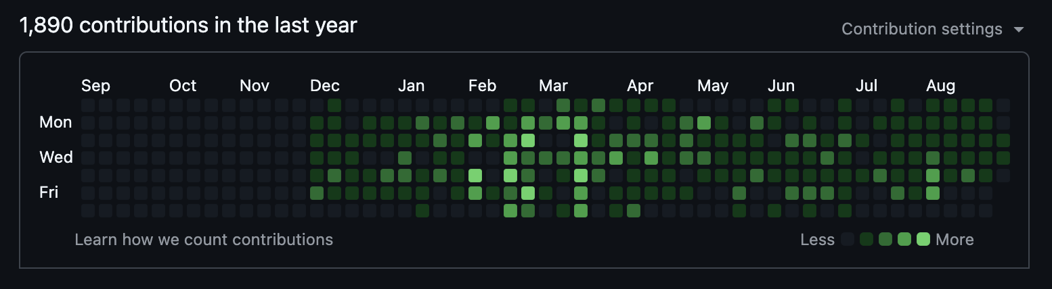Select the brightest green legend swatch
Screen dimensions: 1052x289
tap(923, 239)
